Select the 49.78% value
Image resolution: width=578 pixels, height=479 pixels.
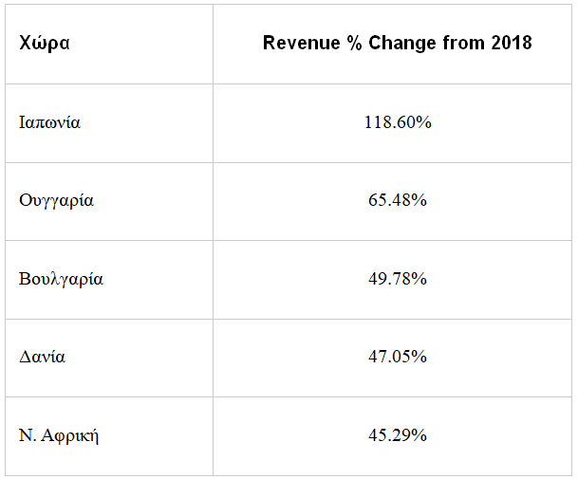[x=398, y=279]
